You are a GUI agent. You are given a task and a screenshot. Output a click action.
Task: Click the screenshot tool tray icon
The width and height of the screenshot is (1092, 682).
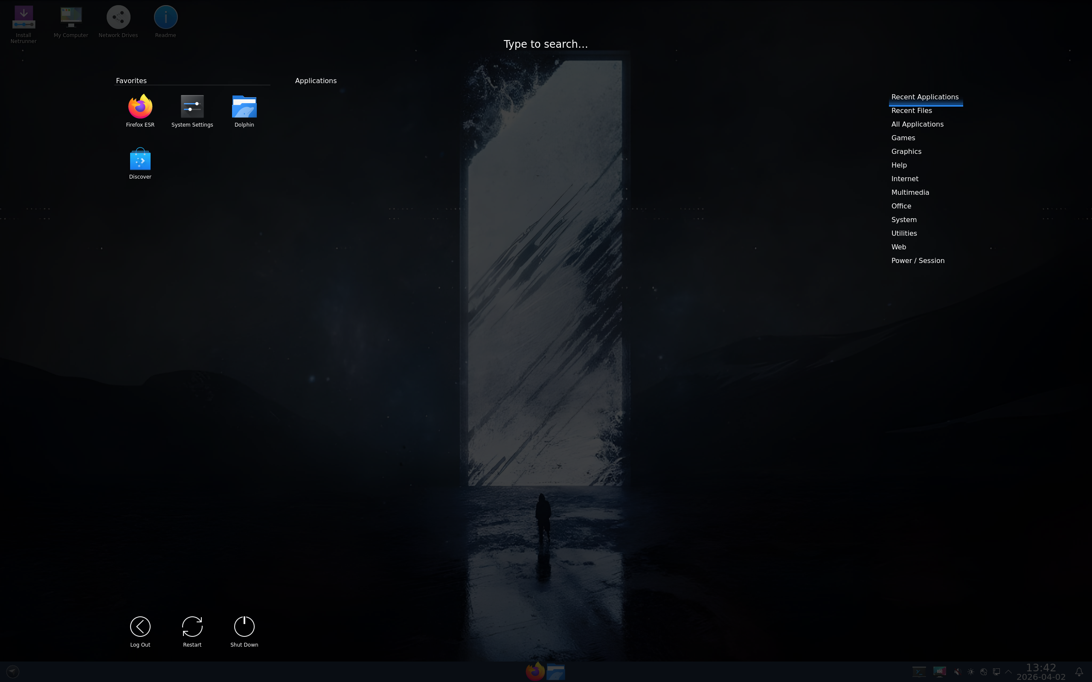click(x=939, y=672)
